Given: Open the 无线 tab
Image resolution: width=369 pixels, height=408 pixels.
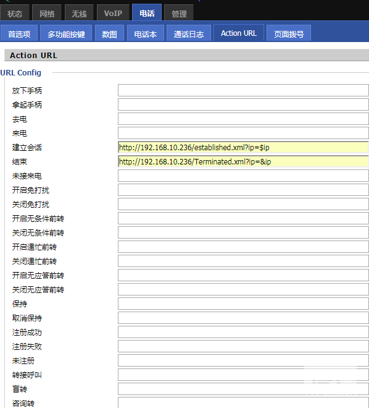Looking at the screenshot, I should point(79,13).
